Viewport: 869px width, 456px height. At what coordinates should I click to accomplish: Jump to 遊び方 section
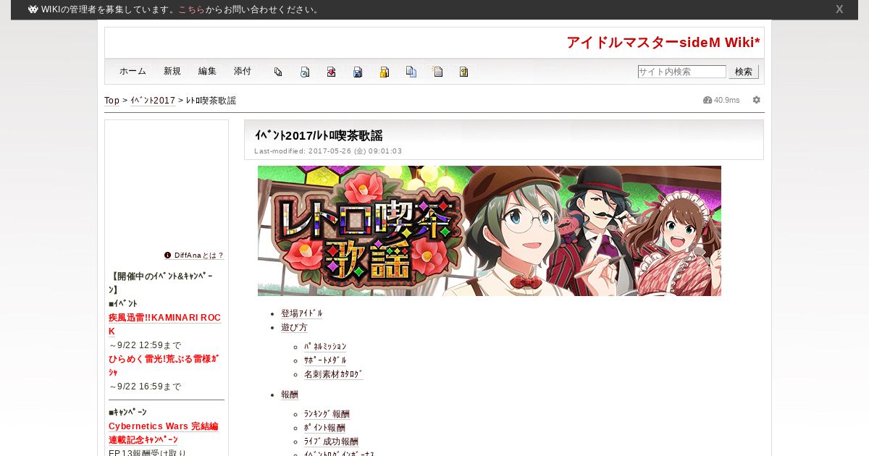294,327
